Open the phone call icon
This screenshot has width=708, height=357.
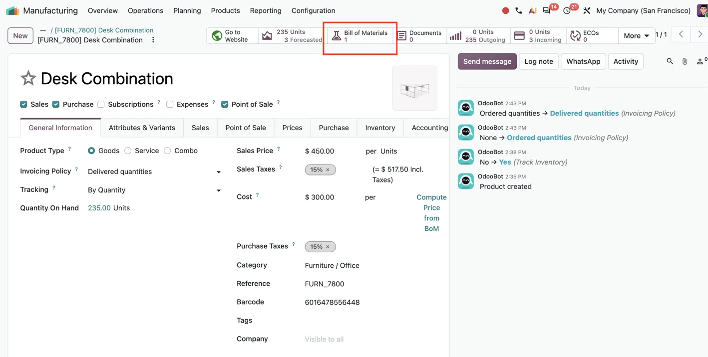tap(519, 10)
